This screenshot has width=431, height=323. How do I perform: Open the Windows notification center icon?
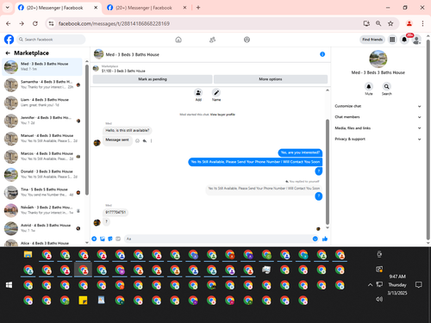click(x=419, y=285)
